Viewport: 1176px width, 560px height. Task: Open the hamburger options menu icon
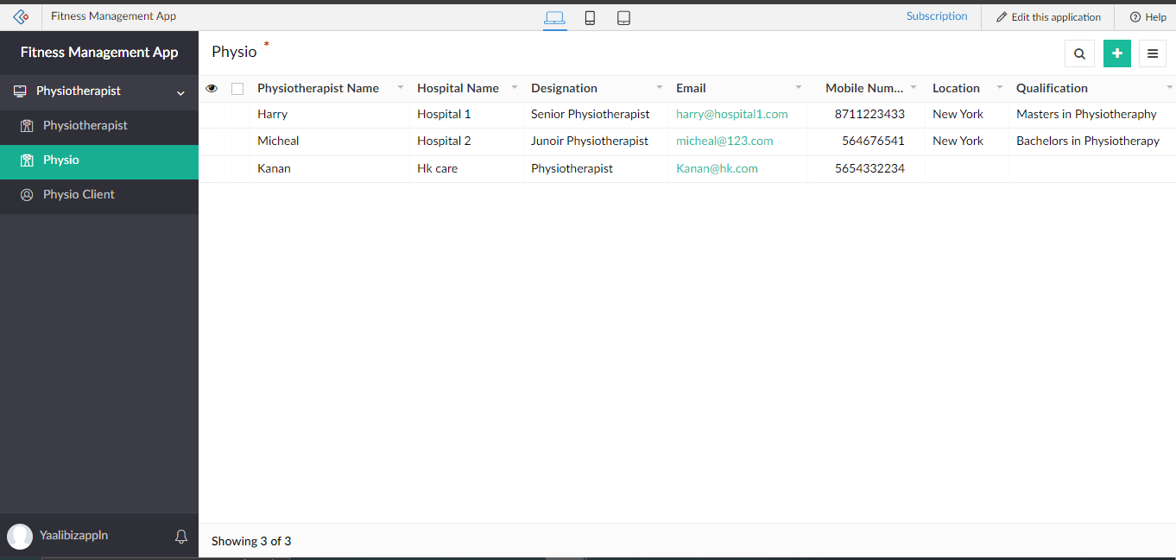[x=1153, y=53]
